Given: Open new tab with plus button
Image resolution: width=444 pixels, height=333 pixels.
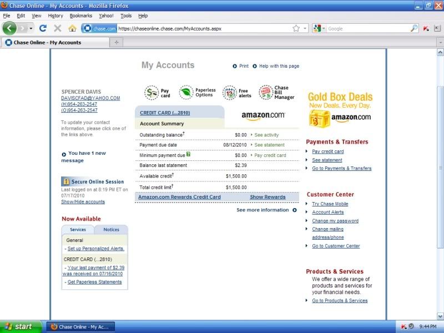Looking at the screenshot, I should pyautogui.click(x=117, y=43).
